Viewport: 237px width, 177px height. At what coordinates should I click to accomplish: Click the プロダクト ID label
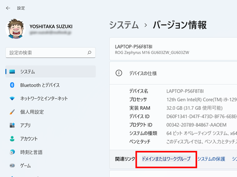click(141, 125)
